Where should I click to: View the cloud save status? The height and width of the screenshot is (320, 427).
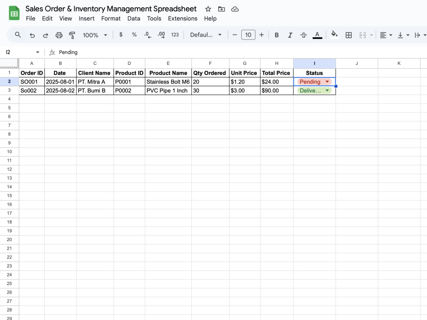point(235,9)
